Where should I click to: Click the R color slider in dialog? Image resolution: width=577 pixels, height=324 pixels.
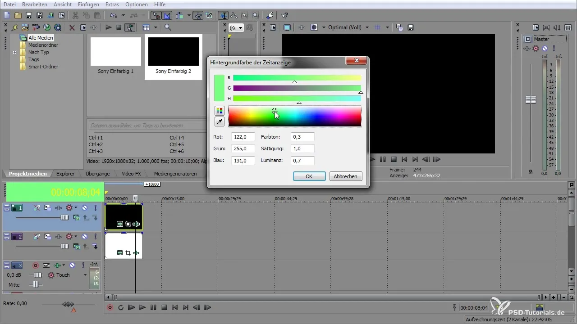point(297,78)
